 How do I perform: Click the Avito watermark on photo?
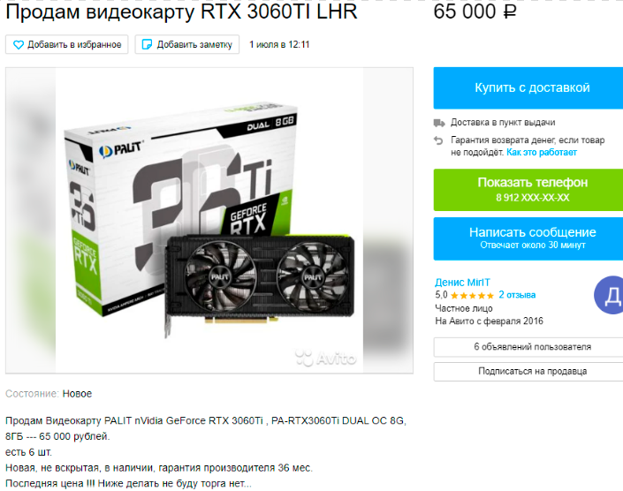tap(325, 358)
